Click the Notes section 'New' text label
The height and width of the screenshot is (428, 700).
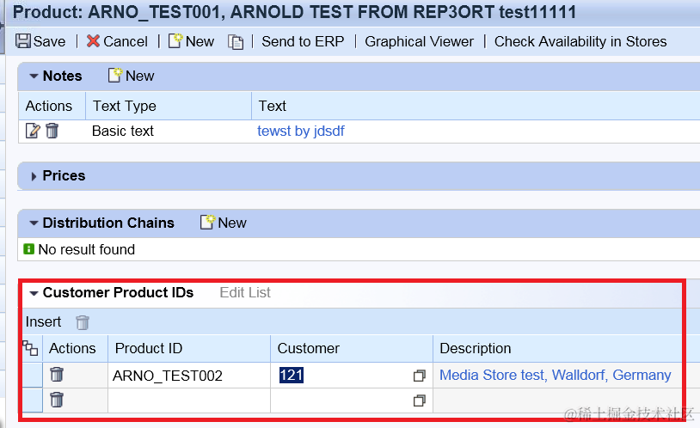[x=139, y=76]
